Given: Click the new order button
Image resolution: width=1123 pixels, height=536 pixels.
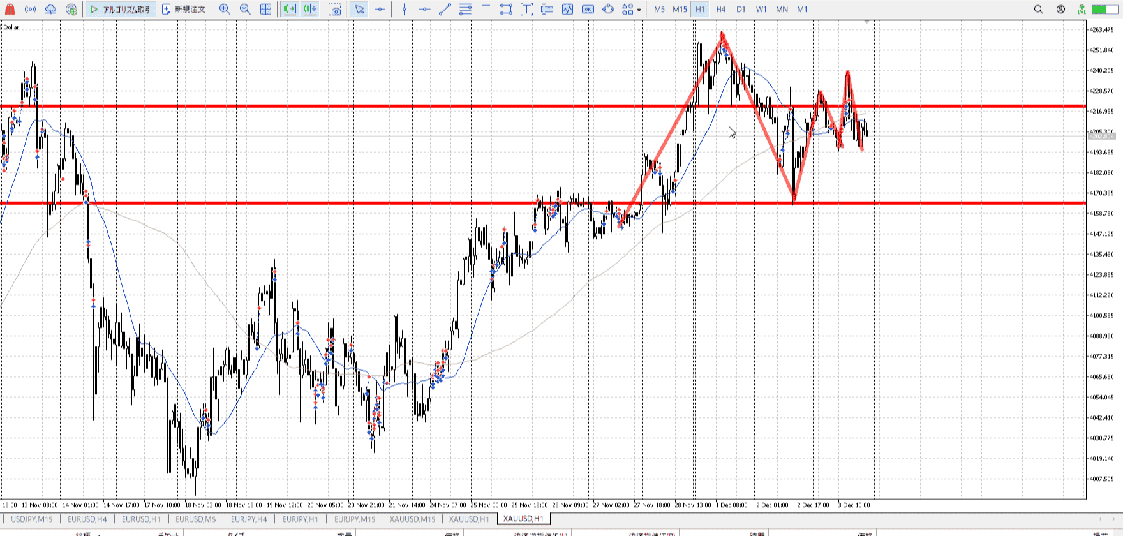Looking at the screenshot, I should coord(184,10).
